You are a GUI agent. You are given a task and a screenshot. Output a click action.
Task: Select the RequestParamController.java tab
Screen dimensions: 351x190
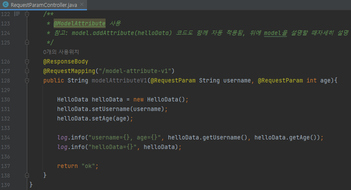44,5
